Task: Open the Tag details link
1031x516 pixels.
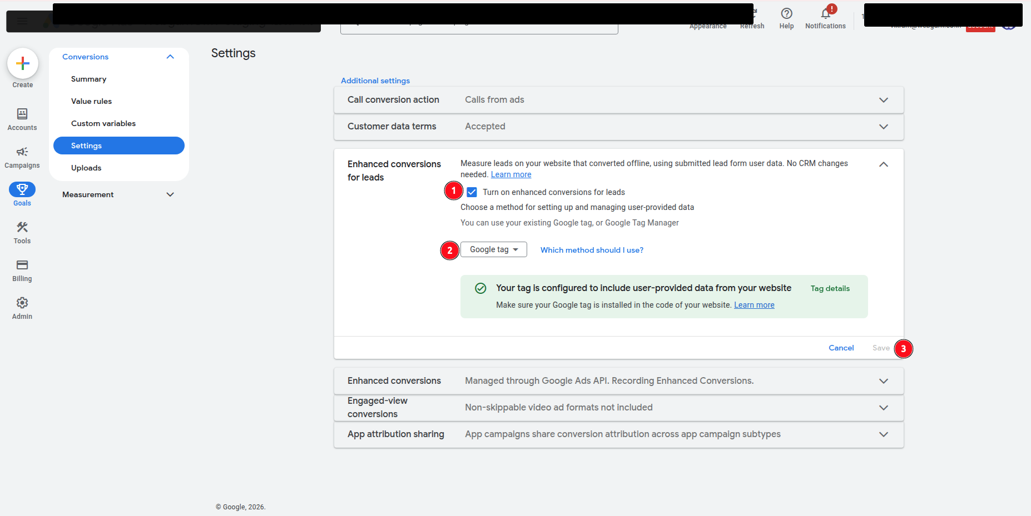Action: tap(830, 288)
